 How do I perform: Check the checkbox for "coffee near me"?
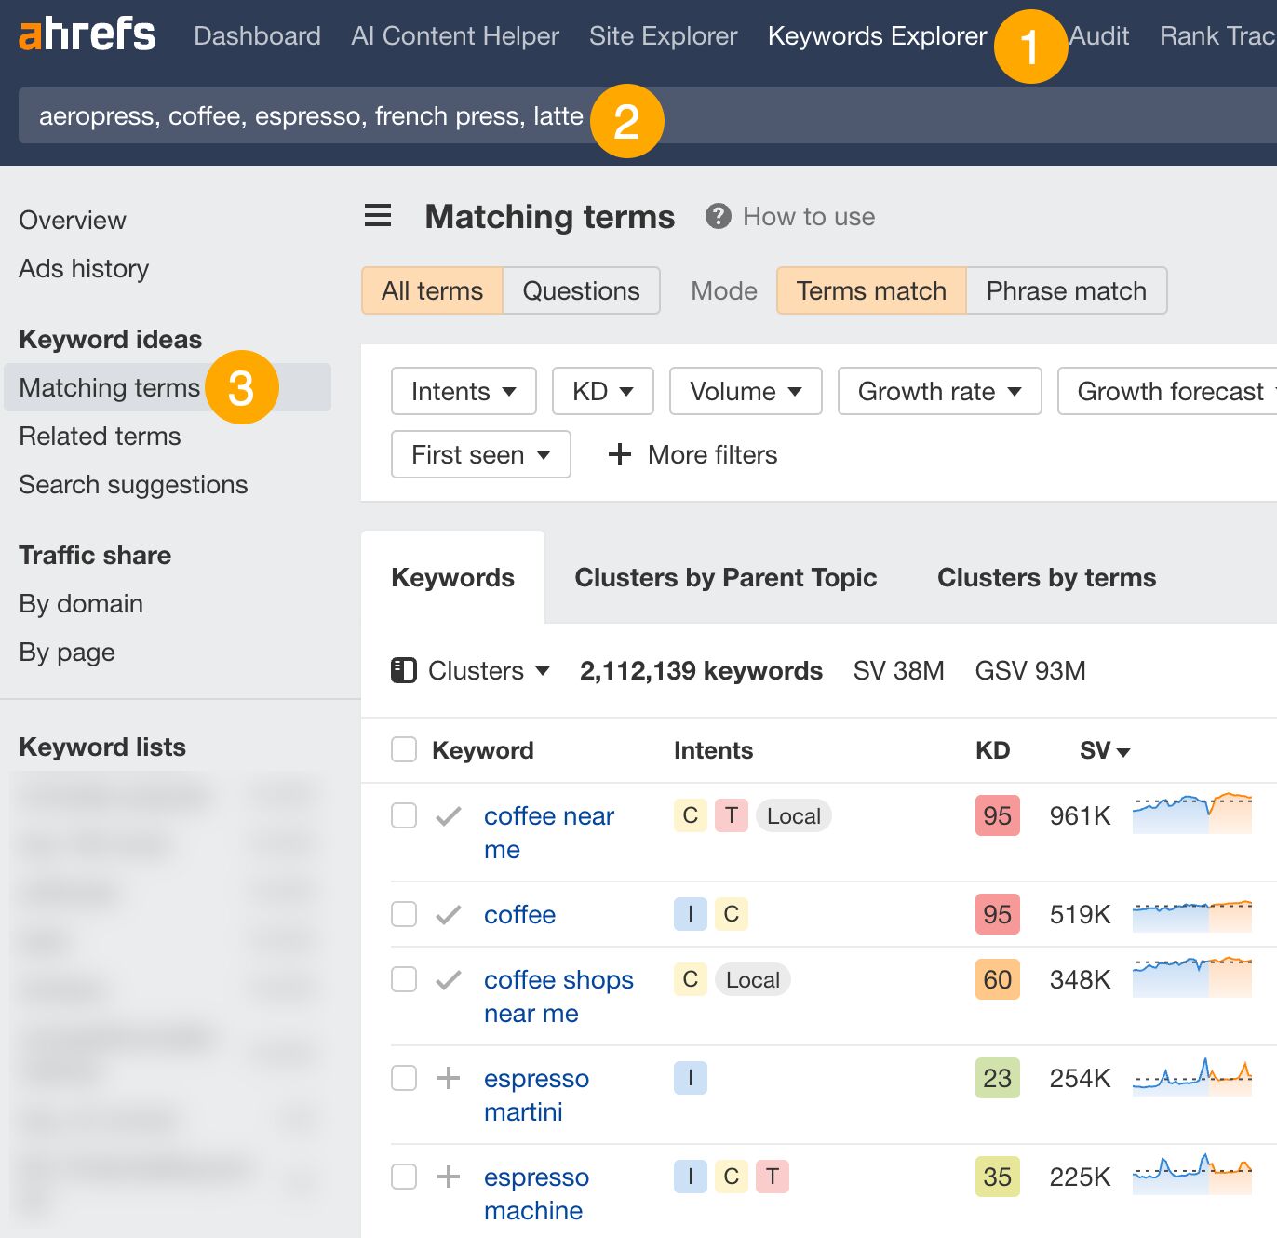(x=403, y=815)
